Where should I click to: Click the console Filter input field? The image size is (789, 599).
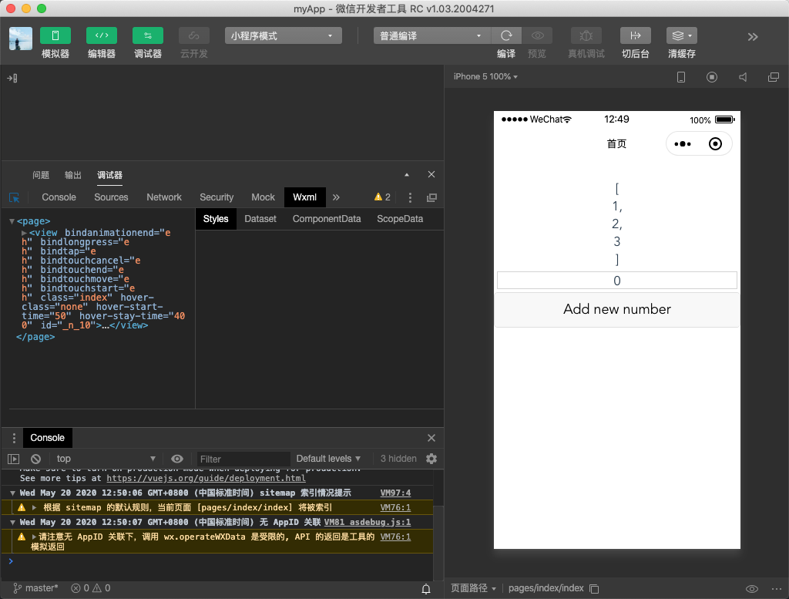(243, 459)
